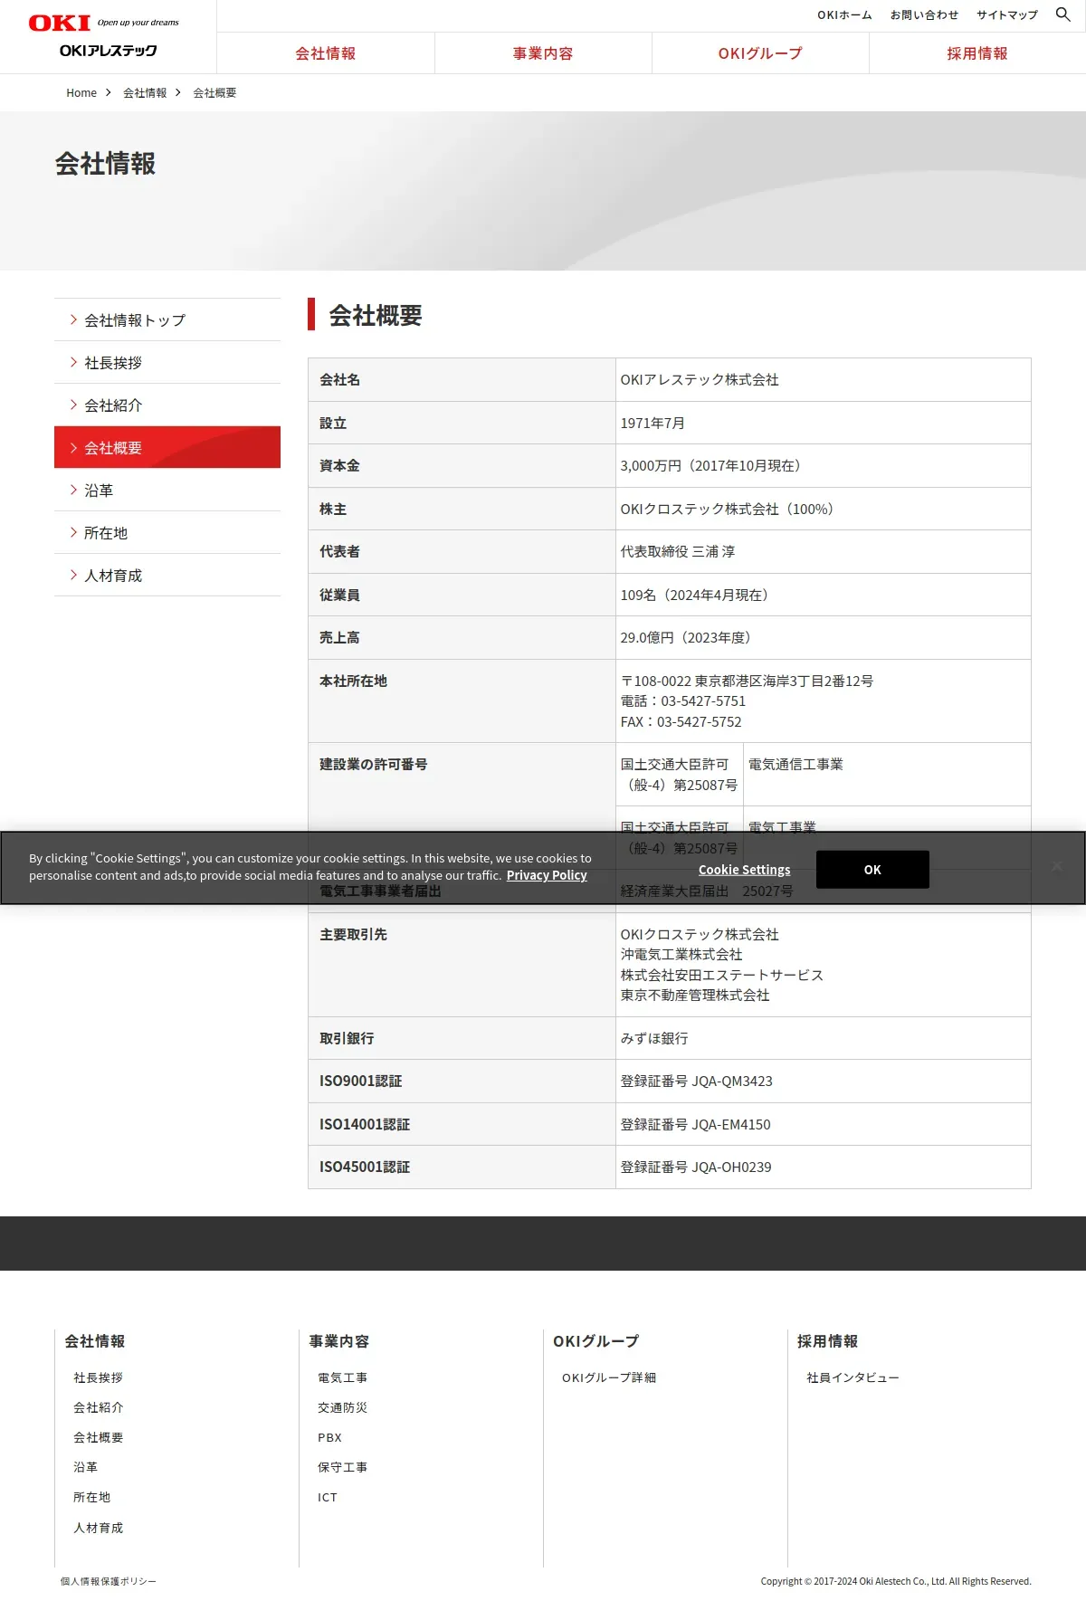Open Cookie Settings in the banner

(744, 870)
